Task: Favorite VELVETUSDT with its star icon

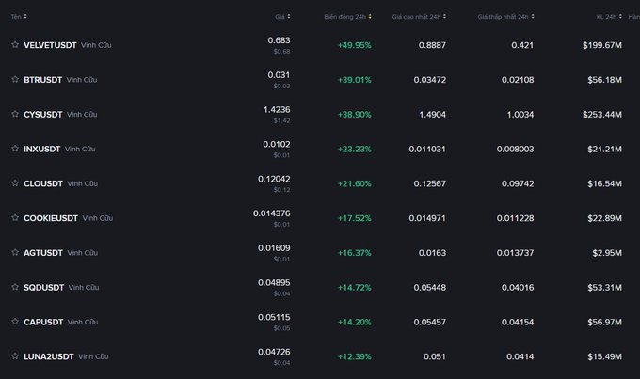Action: pyautogui.click(x=15, y=45)
